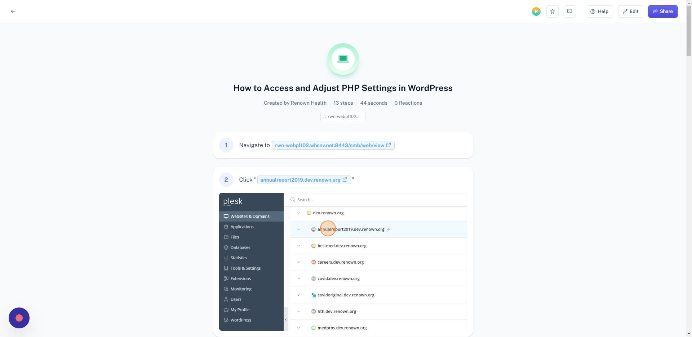This screenshot has height=337, width=692.
Task: Open the comments icon button
Action: click(x=569, y=12)
